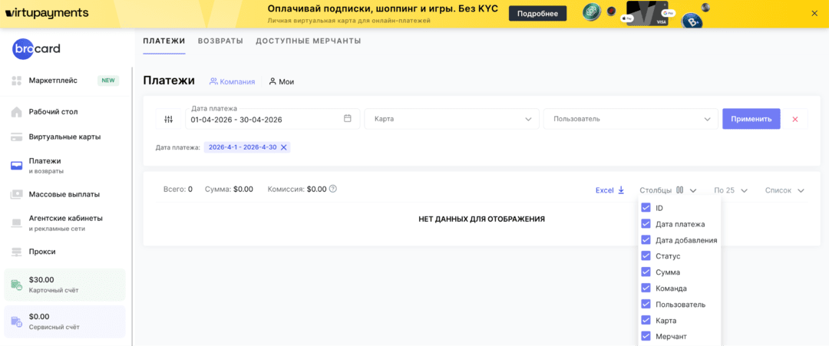Click the sidebar vertical scrollbar
The height and width of the screenshot is (346, 829).
[132, 206]
